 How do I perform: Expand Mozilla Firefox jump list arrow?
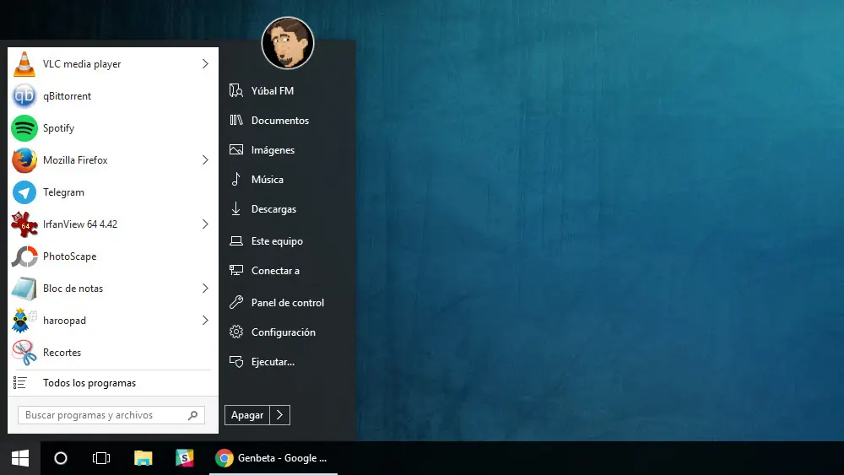click(205, 159)
